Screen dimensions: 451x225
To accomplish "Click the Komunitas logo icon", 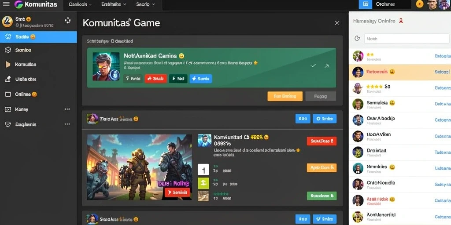I will click(18, 4).
